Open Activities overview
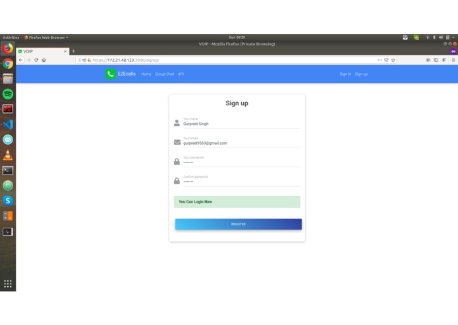This screenshot has width=458, height=325. [x=11, y=37]
